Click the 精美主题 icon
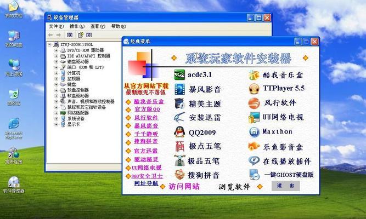Screen dimensions: 366x219 [x=179, y=103]
